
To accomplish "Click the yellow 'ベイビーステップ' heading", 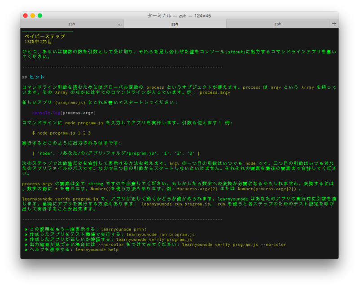I will (44, 36).
